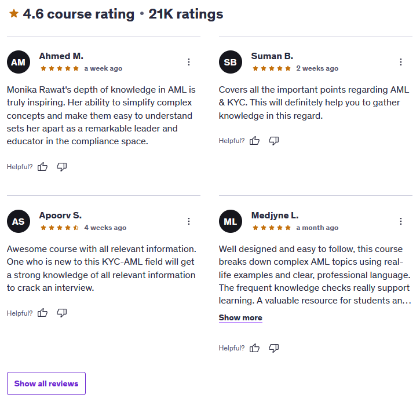Thumbs down Medjyne L.'s review
420x402 pixels.
274,348
